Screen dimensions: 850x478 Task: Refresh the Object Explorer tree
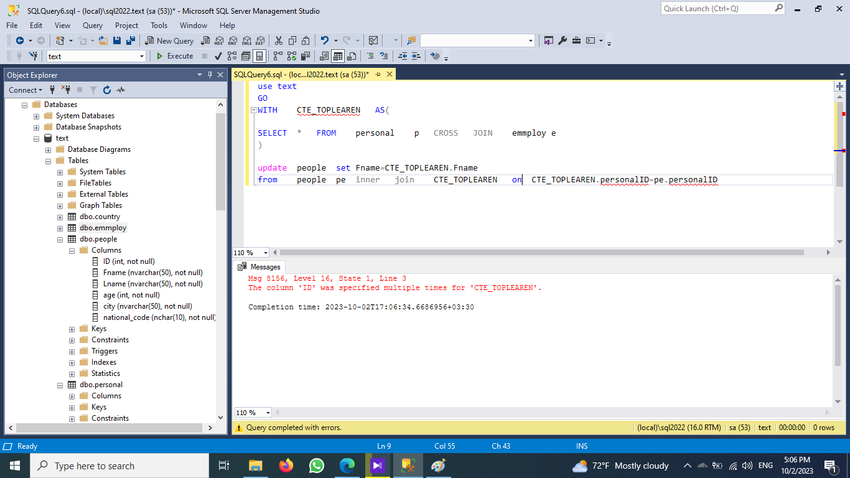[x=106, y=90]
